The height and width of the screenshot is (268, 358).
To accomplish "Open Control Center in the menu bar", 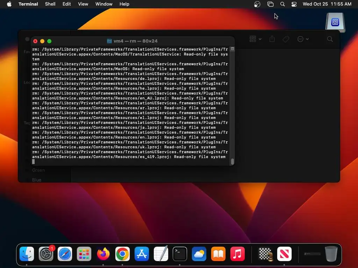I will pyautogui.click(x=294, y=4).
